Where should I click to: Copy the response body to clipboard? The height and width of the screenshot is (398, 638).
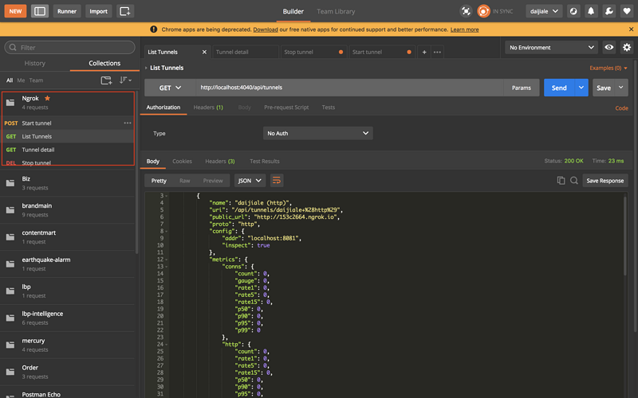click(561, 181)
